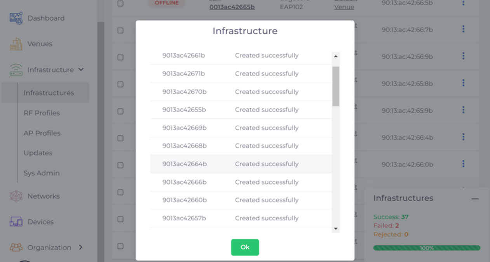Screen dimensions: 490x262
Task: Click the 100% upload progress bar
Action: point(427,248)
